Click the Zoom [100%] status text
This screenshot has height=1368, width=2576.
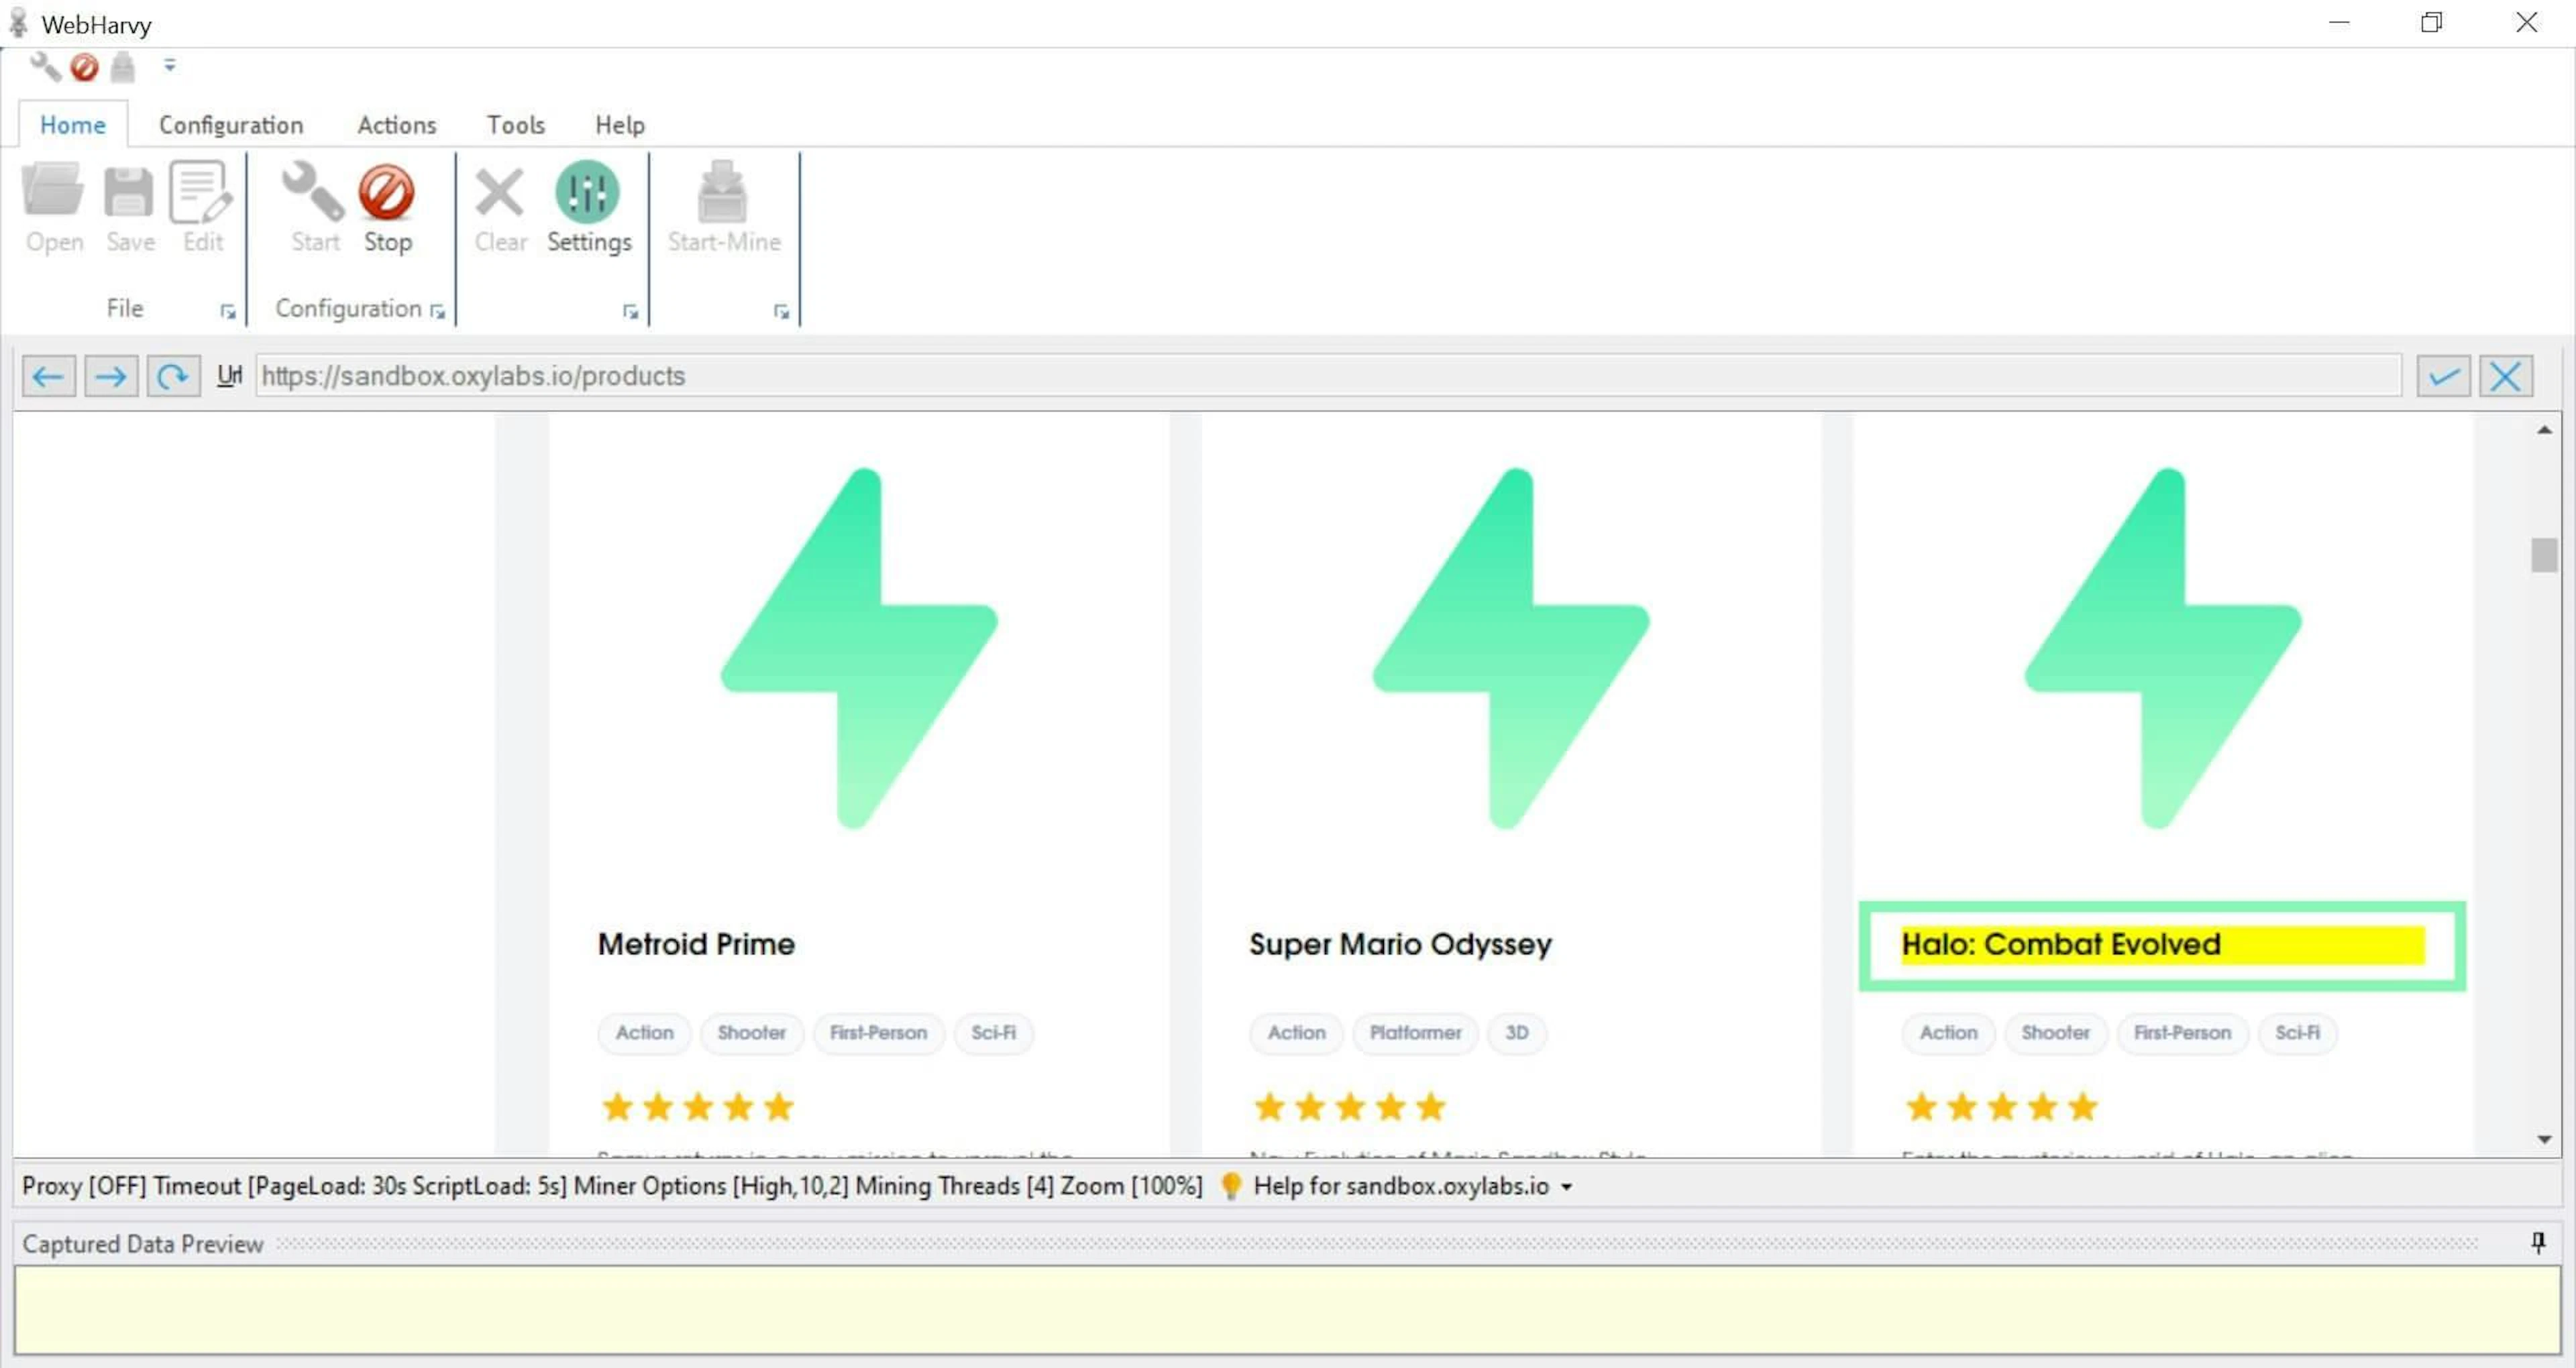[1131, 1186]
